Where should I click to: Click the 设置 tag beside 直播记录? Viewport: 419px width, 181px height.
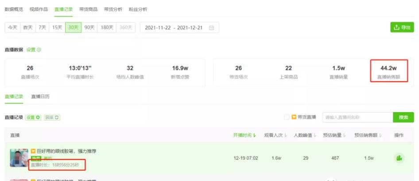click(x=33, y=117)
